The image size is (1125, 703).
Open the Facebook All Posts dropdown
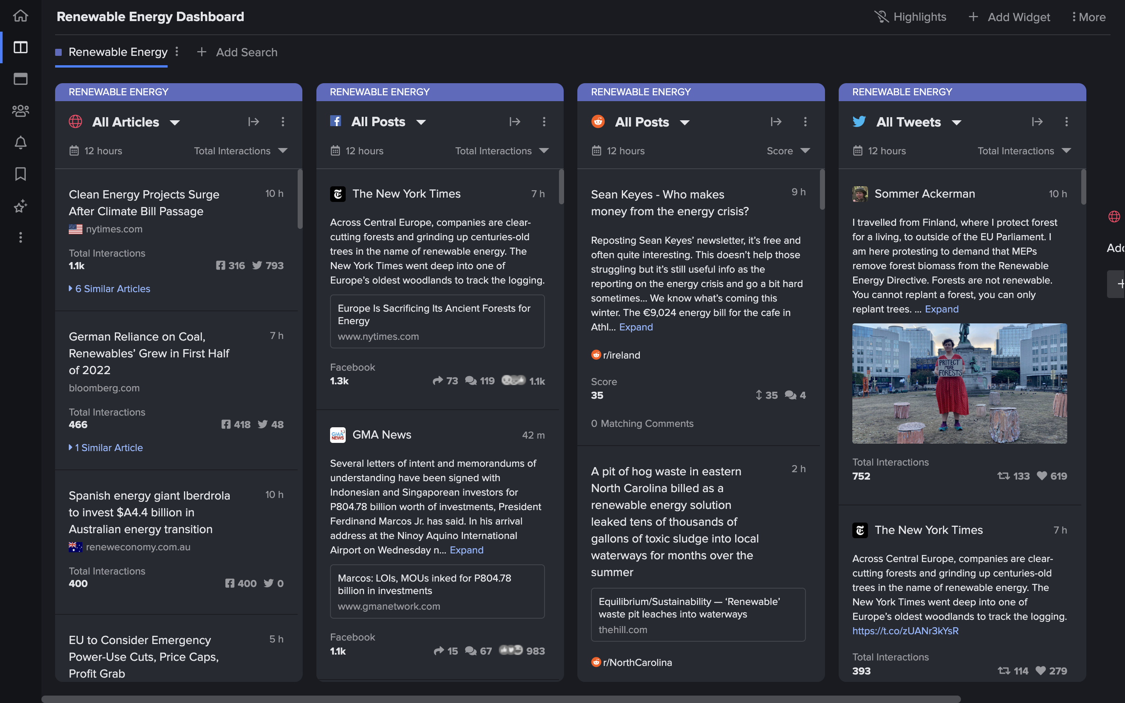(x=421, y=123)
